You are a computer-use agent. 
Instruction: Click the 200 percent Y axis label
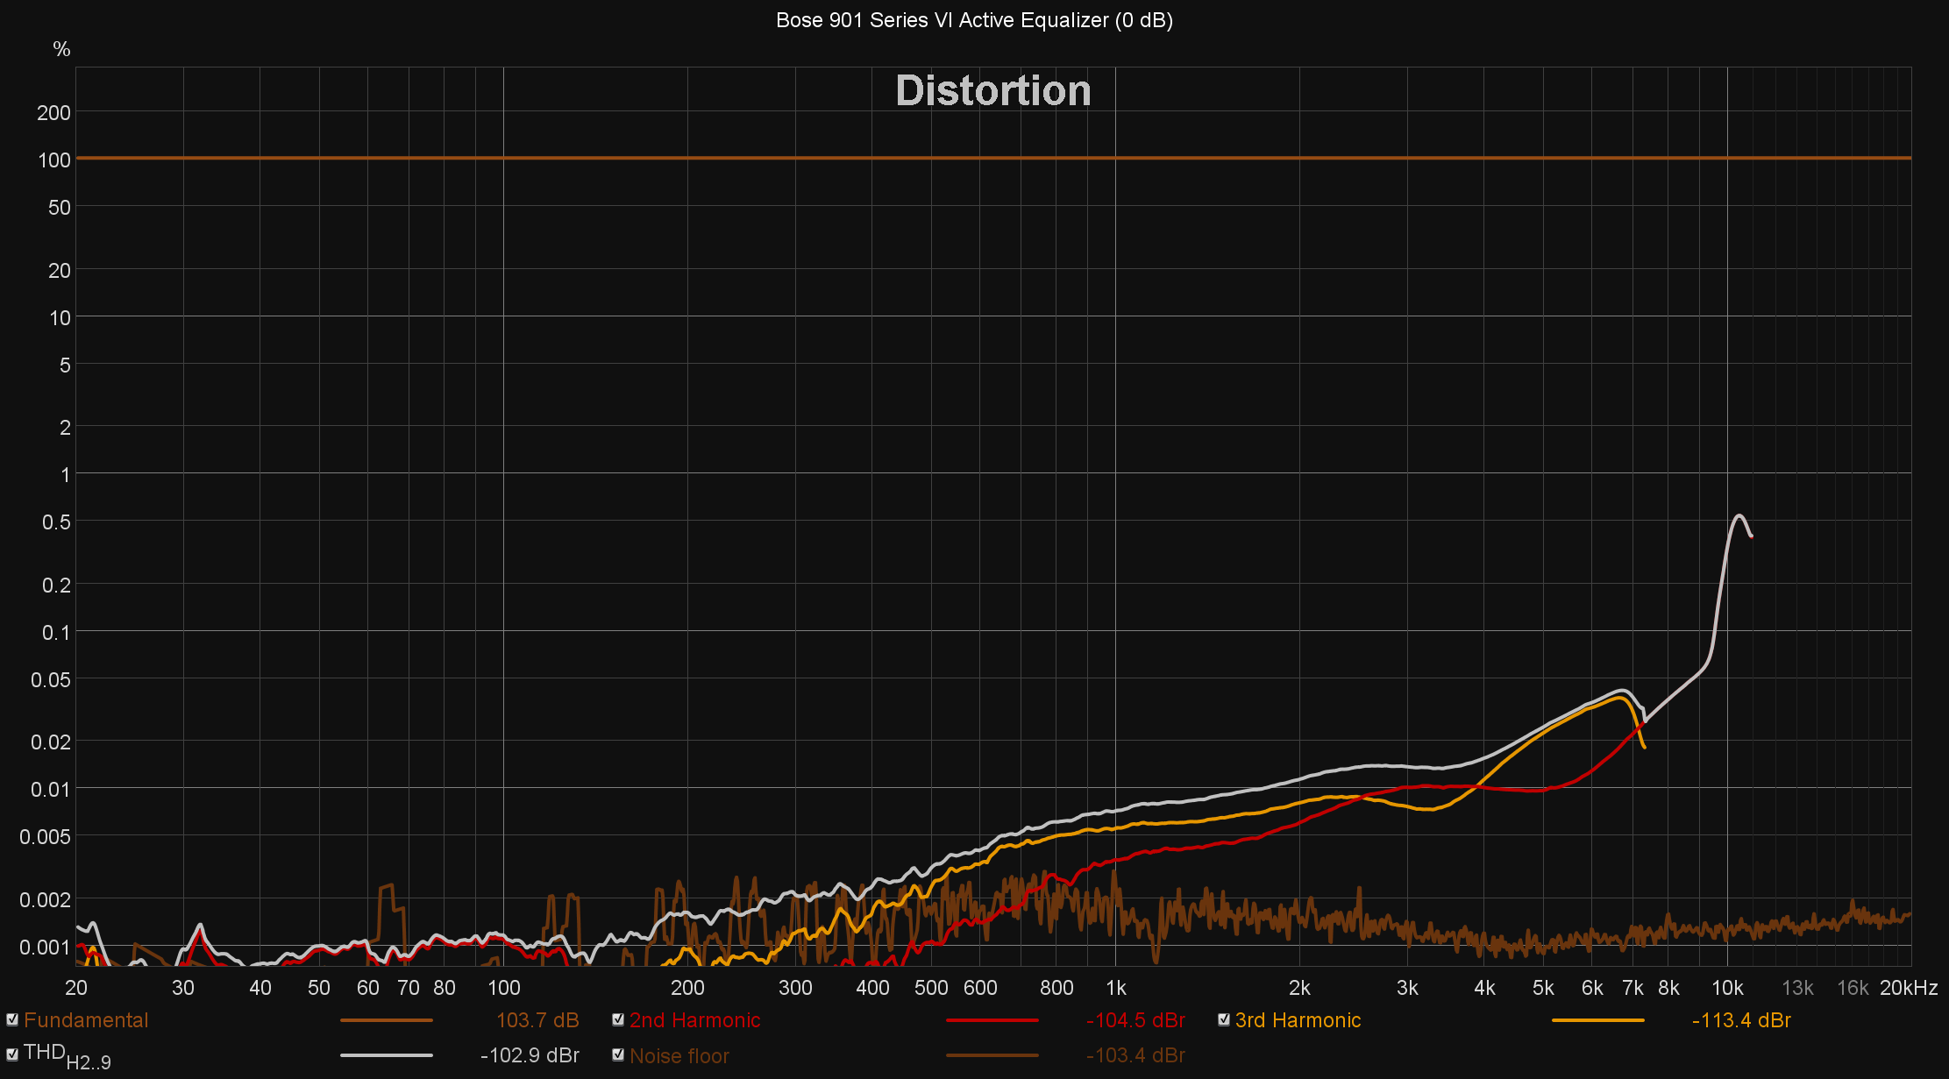tap(53, 113)
